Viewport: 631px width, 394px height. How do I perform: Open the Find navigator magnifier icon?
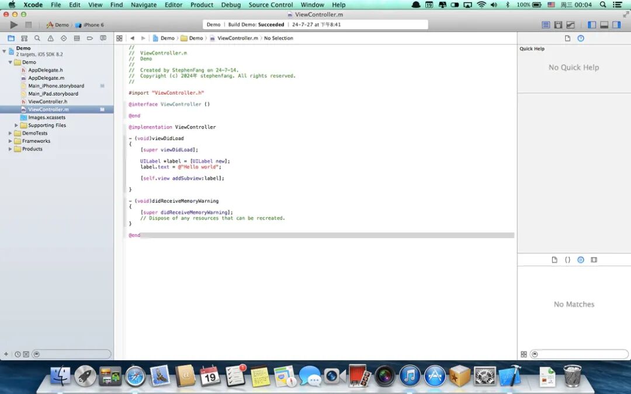pos(37,38)
